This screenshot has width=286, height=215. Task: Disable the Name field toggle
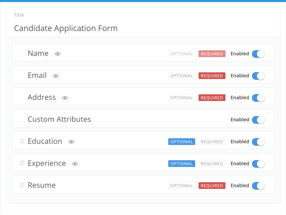point(258,53)
